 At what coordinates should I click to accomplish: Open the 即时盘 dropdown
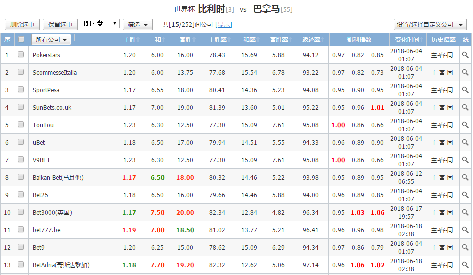coord(100,23)
